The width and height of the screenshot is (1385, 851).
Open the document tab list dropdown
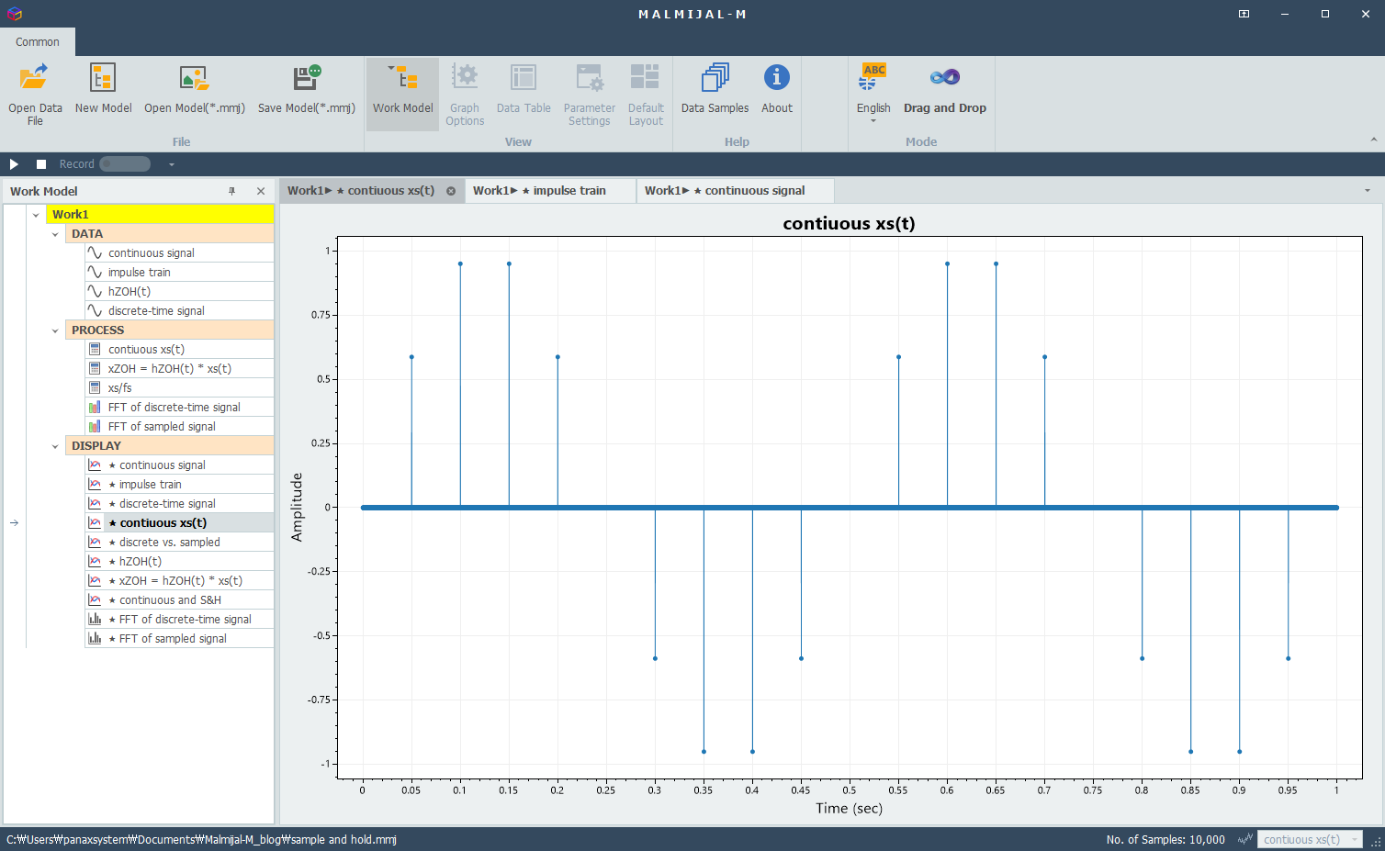click(x=1367, y=191)
